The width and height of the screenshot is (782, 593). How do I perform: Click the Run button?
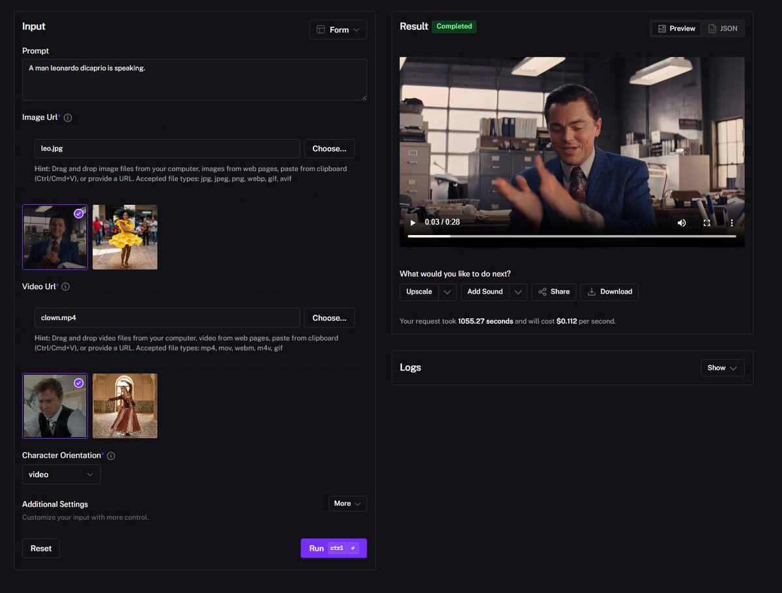pyautogui.click(x=334, y=548)
